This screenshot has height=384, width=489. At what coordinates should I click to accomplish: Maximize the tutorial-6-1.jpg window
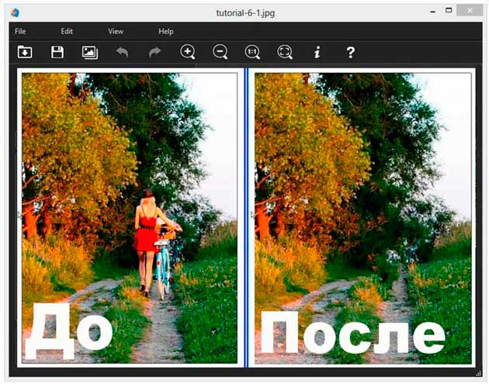point(449,11)
